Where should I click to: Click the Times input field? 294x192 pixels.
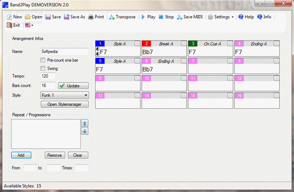click(82, 168)
